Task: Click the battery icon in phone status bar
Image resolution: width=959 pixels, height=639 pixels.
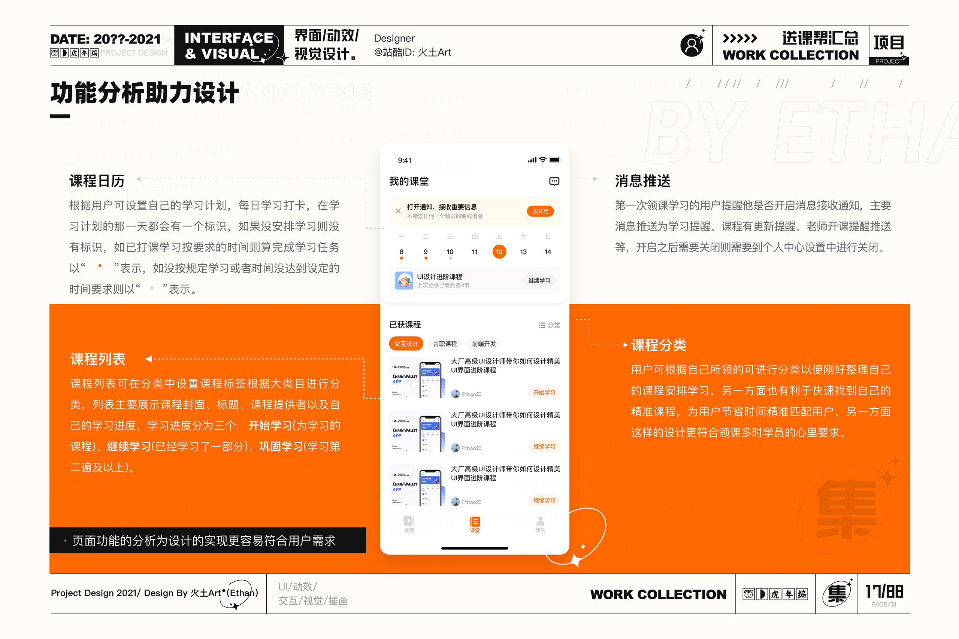Action: (555, 160)
